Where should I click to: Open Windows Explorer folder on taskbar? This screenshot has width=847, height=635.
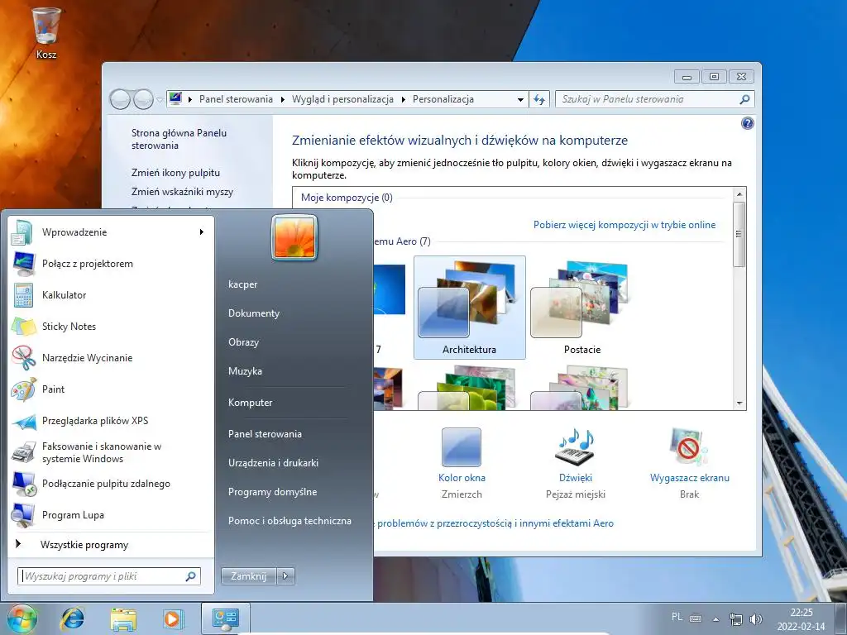[123, 618]
